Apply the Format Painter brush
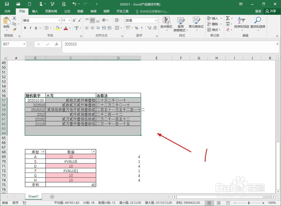 (x=14, y=29)
